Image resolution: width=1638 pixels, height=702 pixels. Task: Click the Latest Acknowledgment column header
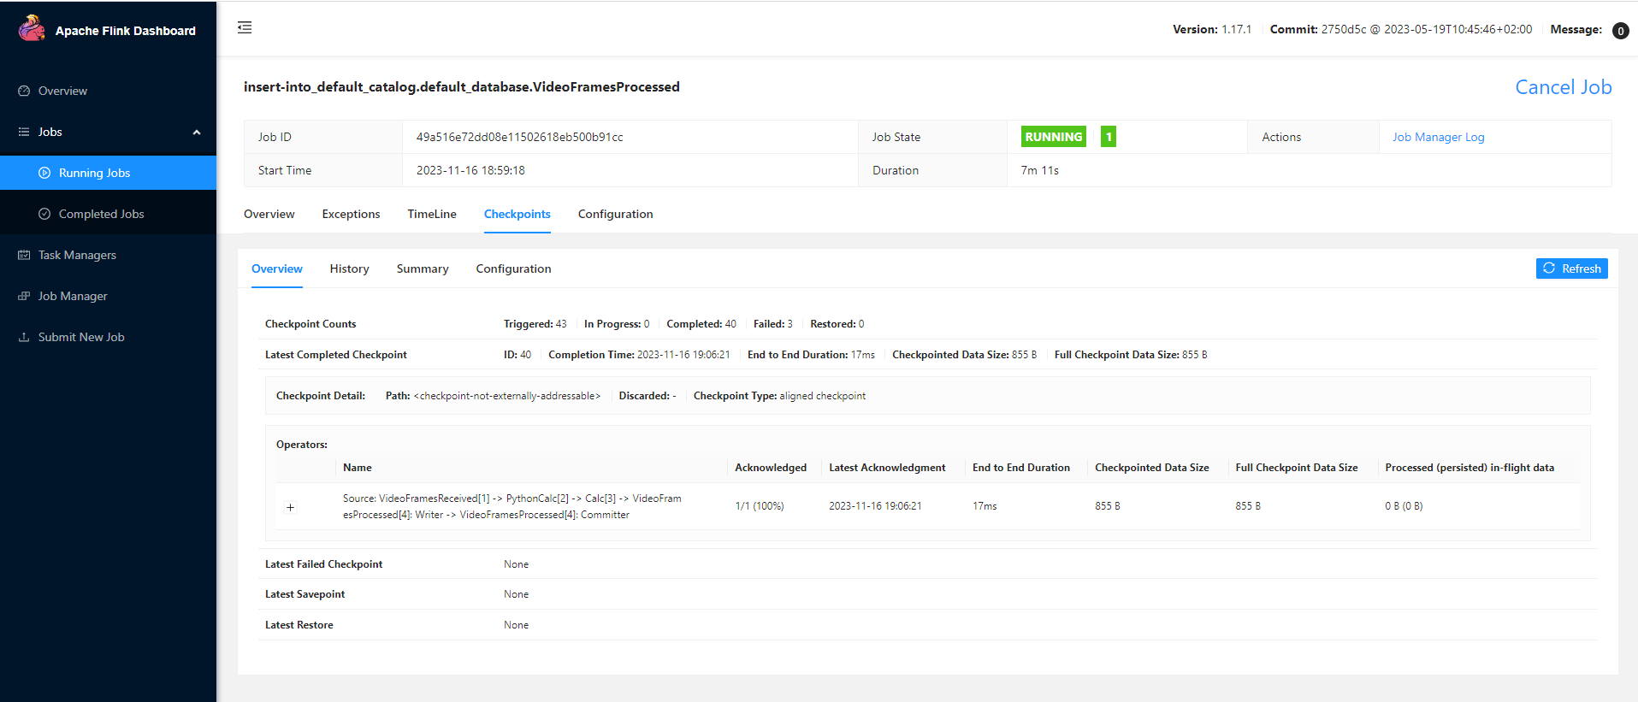coord(887,468)
